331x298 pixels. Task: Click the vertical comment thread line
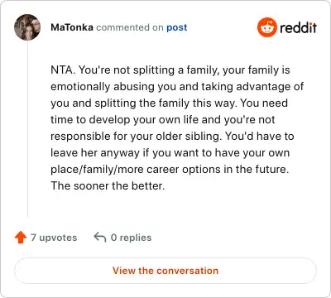(27, 129)
